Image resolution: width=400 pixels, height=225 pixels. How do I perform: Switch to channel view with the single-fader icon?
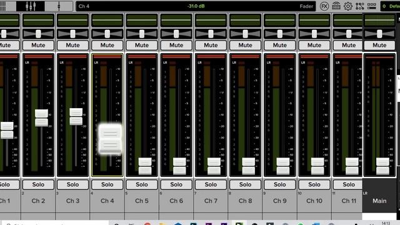(59, 6)
